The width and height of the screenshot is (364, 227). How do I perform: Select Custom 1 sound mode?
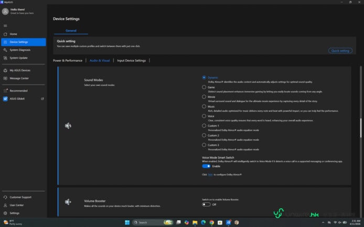[x=204, y=126]
